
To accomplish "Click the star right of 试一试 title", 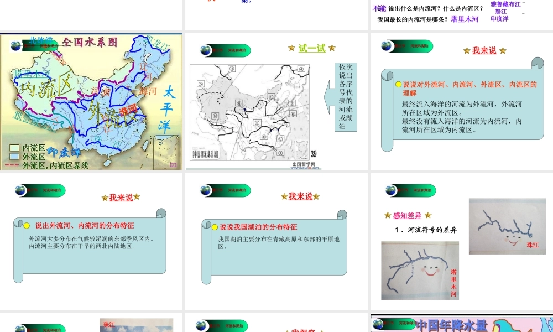I will [332, 48].
